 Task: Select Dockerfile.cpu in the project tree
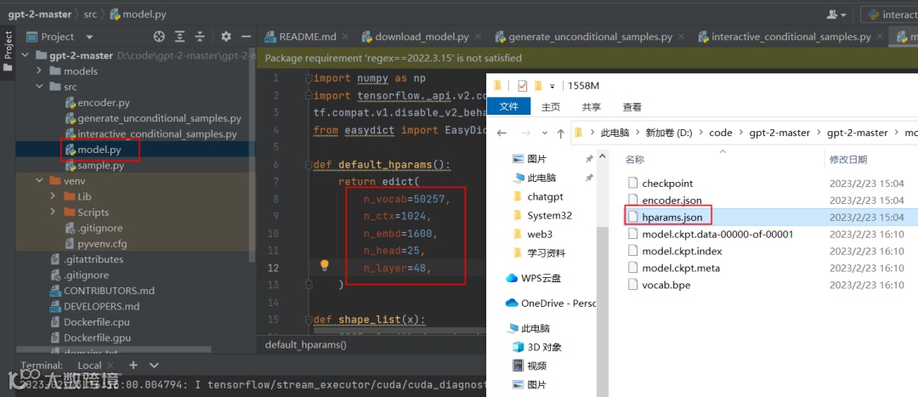coord(97,322)
